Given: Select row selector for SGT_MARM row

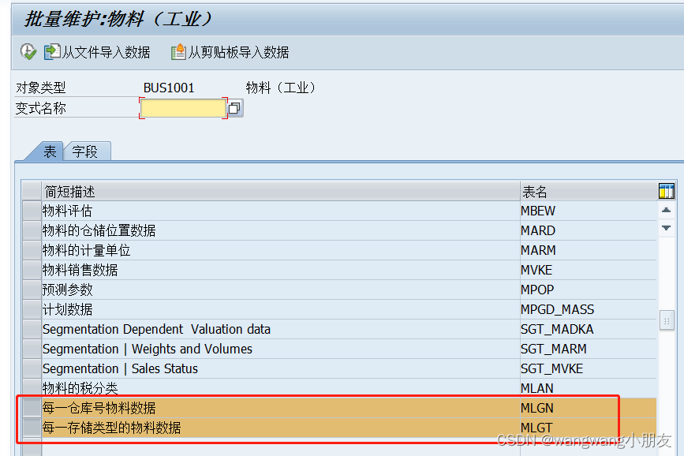Looking at the screenshot, I should pos(32,349).
